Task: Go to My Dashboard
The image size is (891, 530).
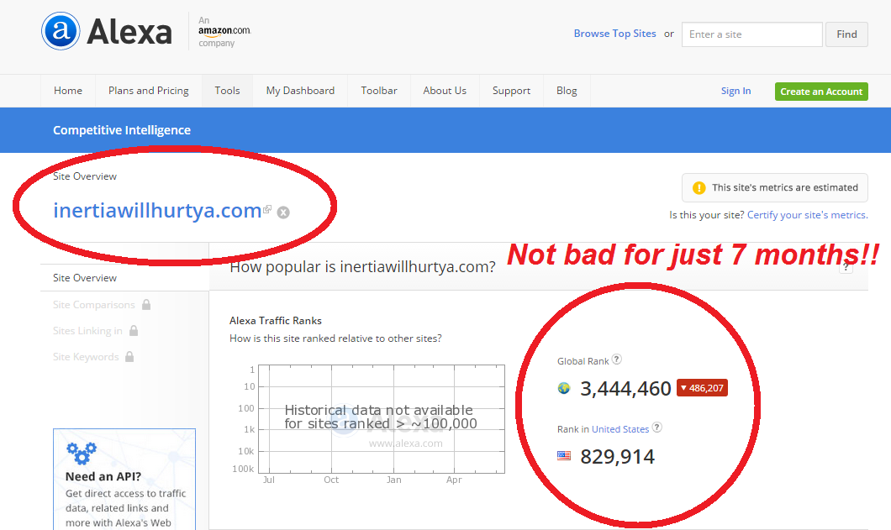Action: (x=300, y=91)
